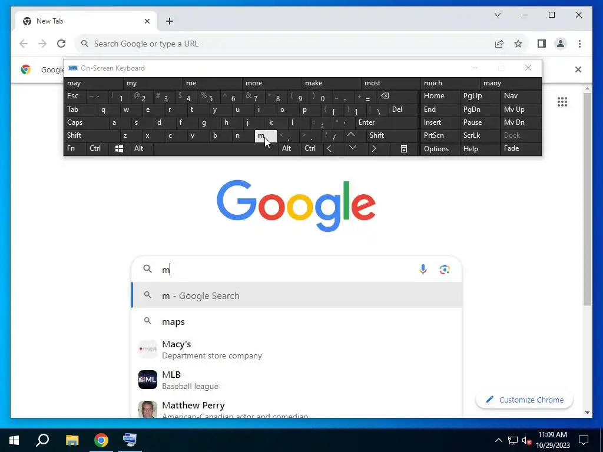
Task: Start voice search with microphone icon
Action: 423,270
